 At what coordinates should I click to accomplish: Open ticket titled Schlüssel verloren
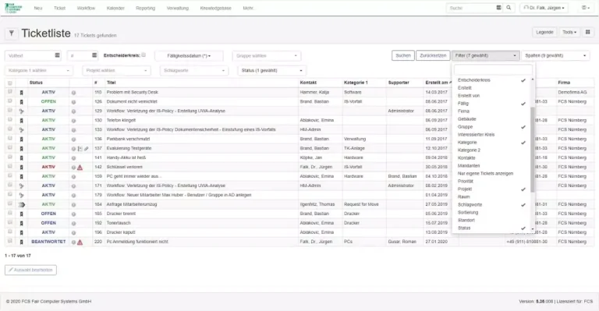[125, 167]
